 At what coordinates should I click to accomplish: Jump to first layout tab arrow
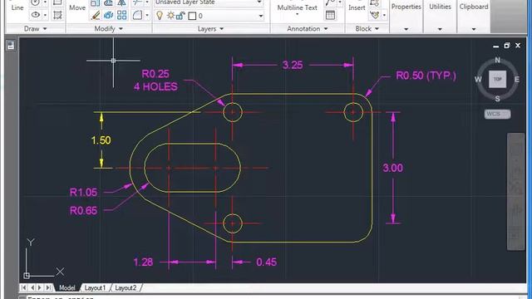[x=23, y=287]
